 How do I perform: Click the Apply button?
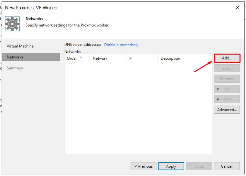point(171,166)
